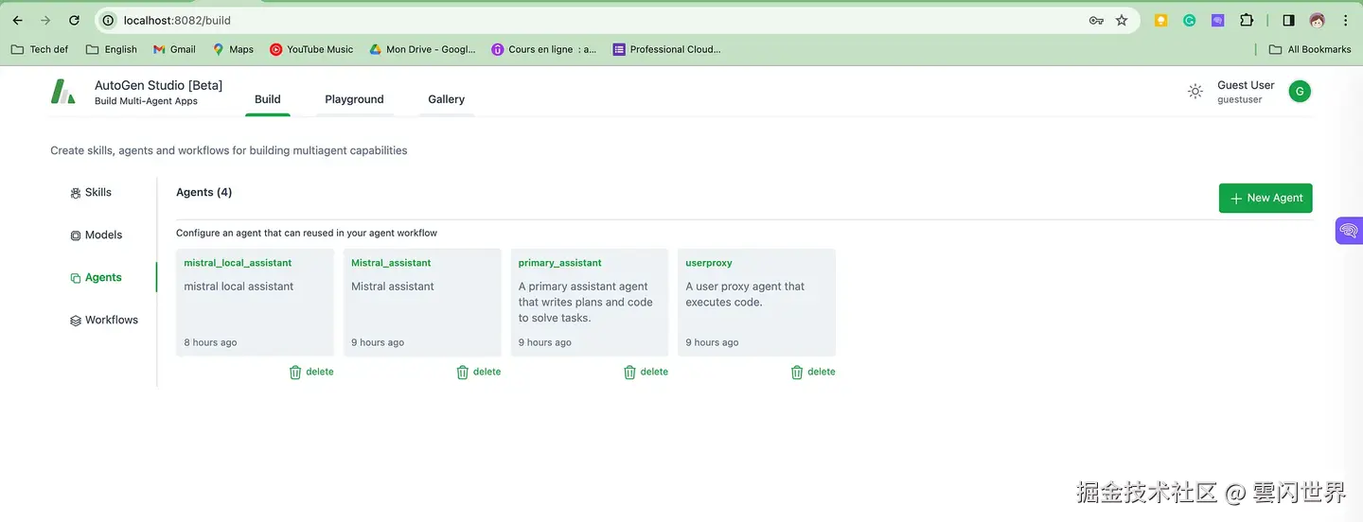Click '8 hours ago' on mistral_local_assistant card
Viewport: 1363px width, 522px height.
[210, 342]
